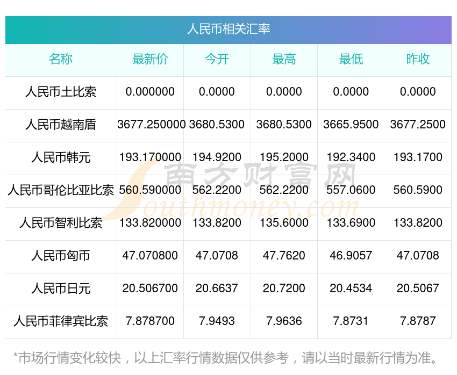
Task: Select highest value 20.7200 for 日元
Action: coord(284,289)
